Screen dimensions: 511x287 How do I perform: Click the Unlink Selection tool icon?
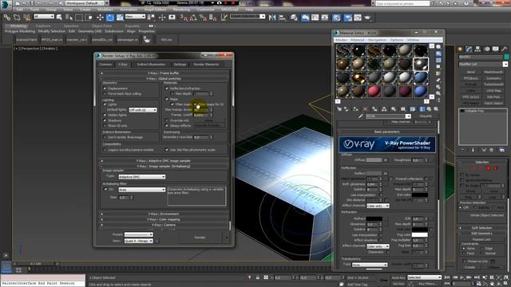point(17,18)
